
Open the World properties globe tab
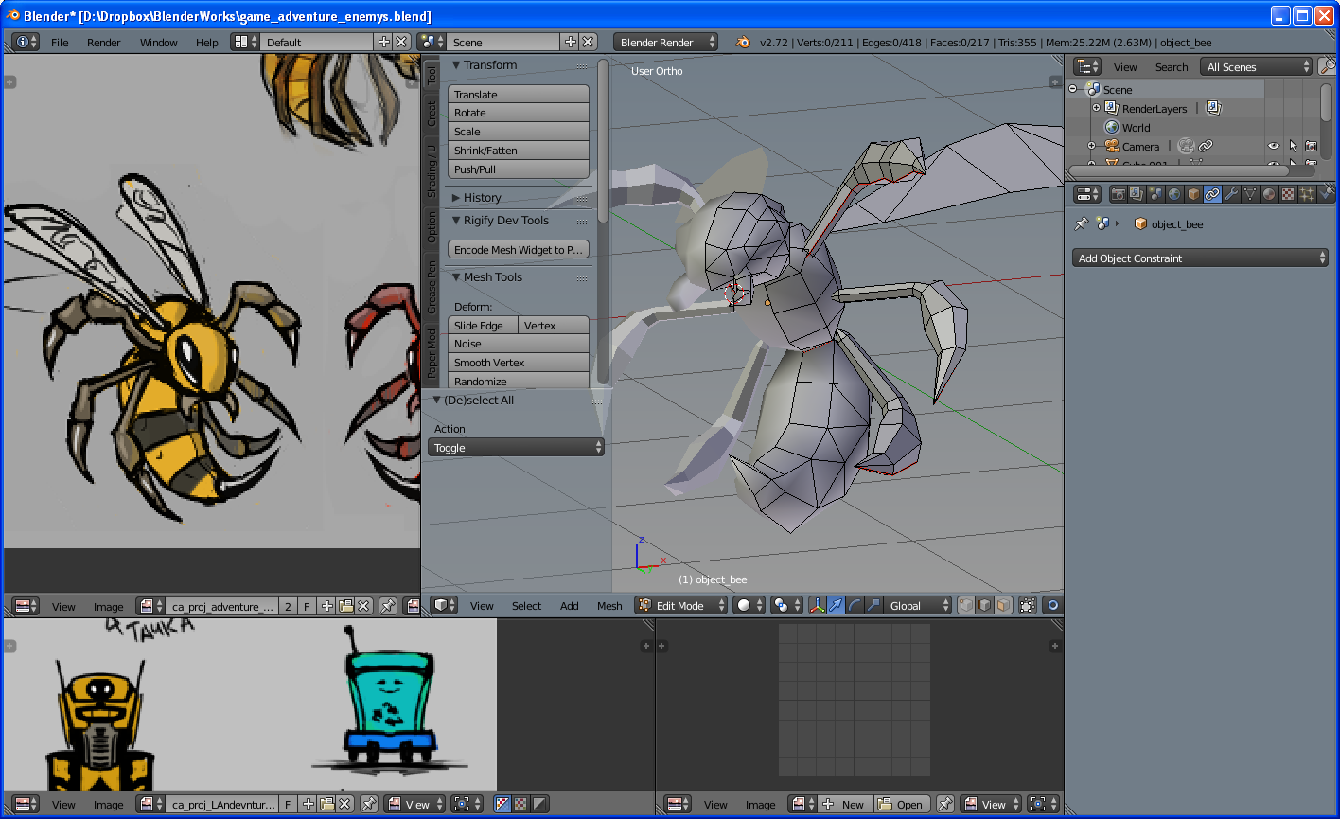tap(1174, 194)
